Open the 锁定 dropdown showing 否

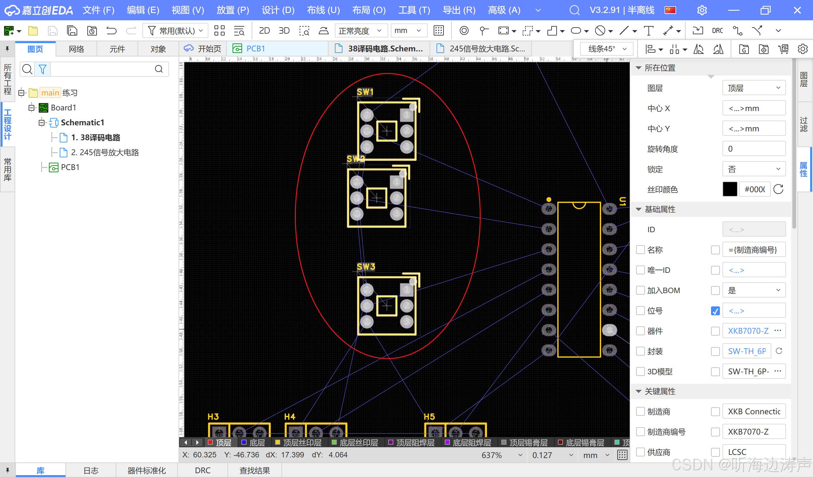754,169
